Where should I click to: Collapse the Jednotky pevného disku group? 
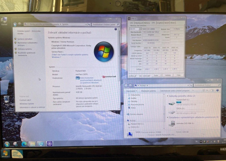[x=167, y=96]
